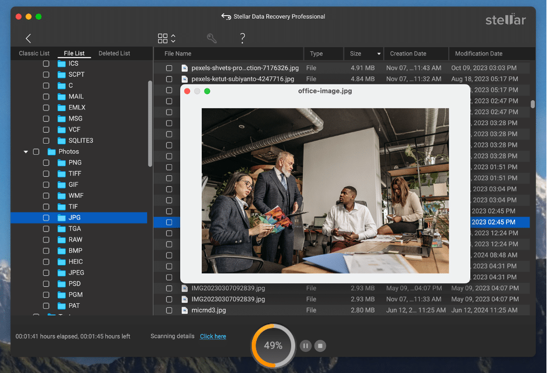Expand the view mode chevron dropdown
Image resolution: width=547 pixels, height=373 pixels.
[173, 38]
